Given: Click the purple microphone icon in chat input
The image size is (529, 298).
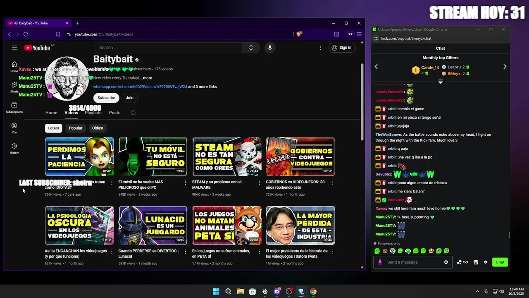Looking at the screenshot, I should click(380, 262).
